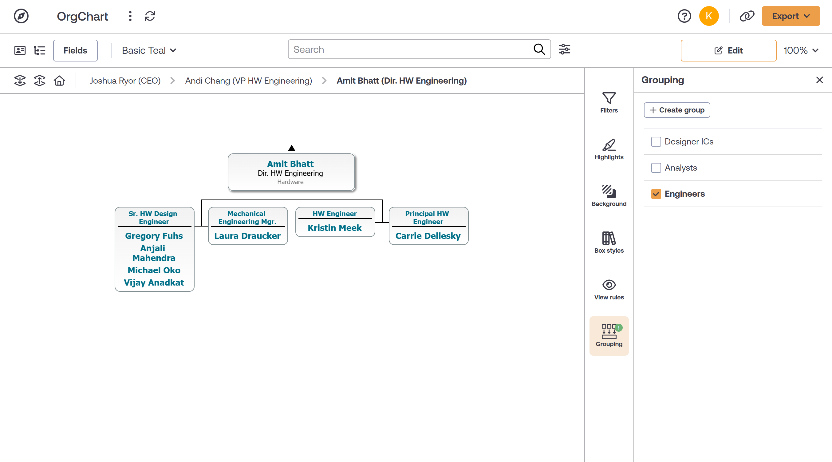Image resolution: width=832 pixels, height=462 pixels.
Task: Open the Background settings panel
Action: (609, 195)
